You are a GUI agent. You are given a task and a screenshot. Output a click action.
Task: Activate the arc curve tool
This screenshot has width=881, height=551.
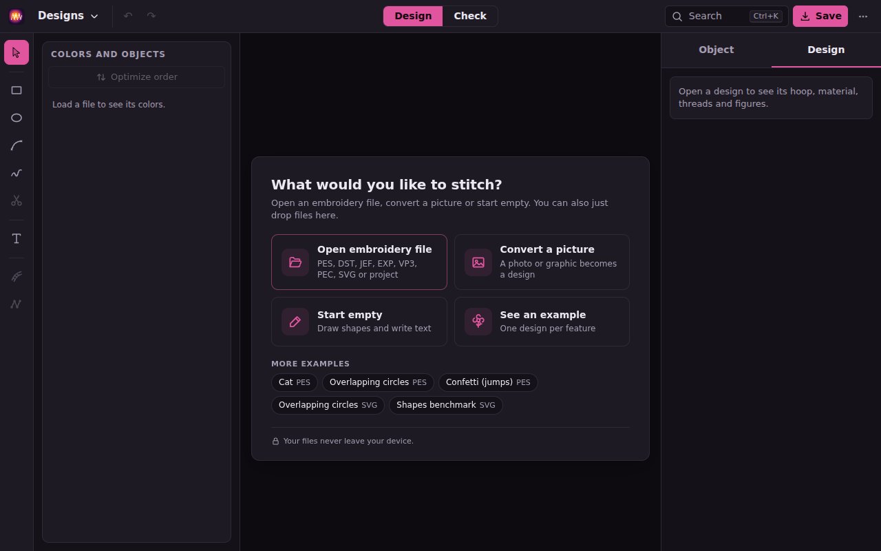click(x=17, y=145)
